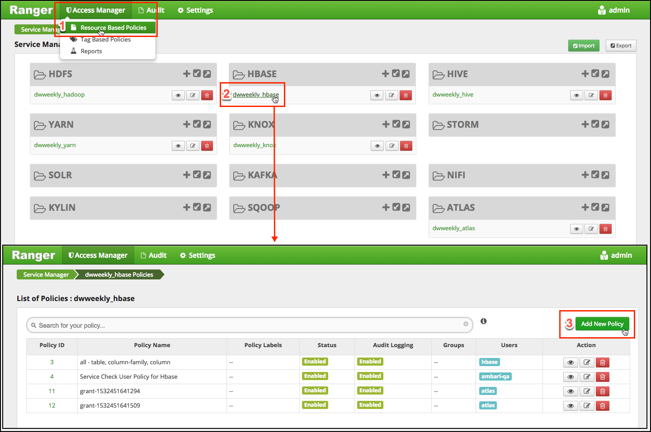The image size is (651, 432).
Task: View dwweekly_atlas service details with eye icon
Action: (577, 229)
